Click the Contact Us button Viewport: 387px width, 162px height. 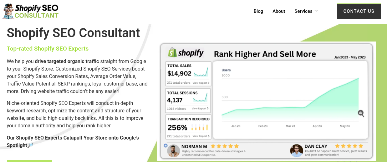pyautogui.click(x=359, y=11)
